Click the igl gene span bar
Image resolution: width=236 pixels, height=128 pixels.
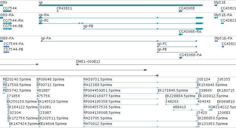(121, 5)
